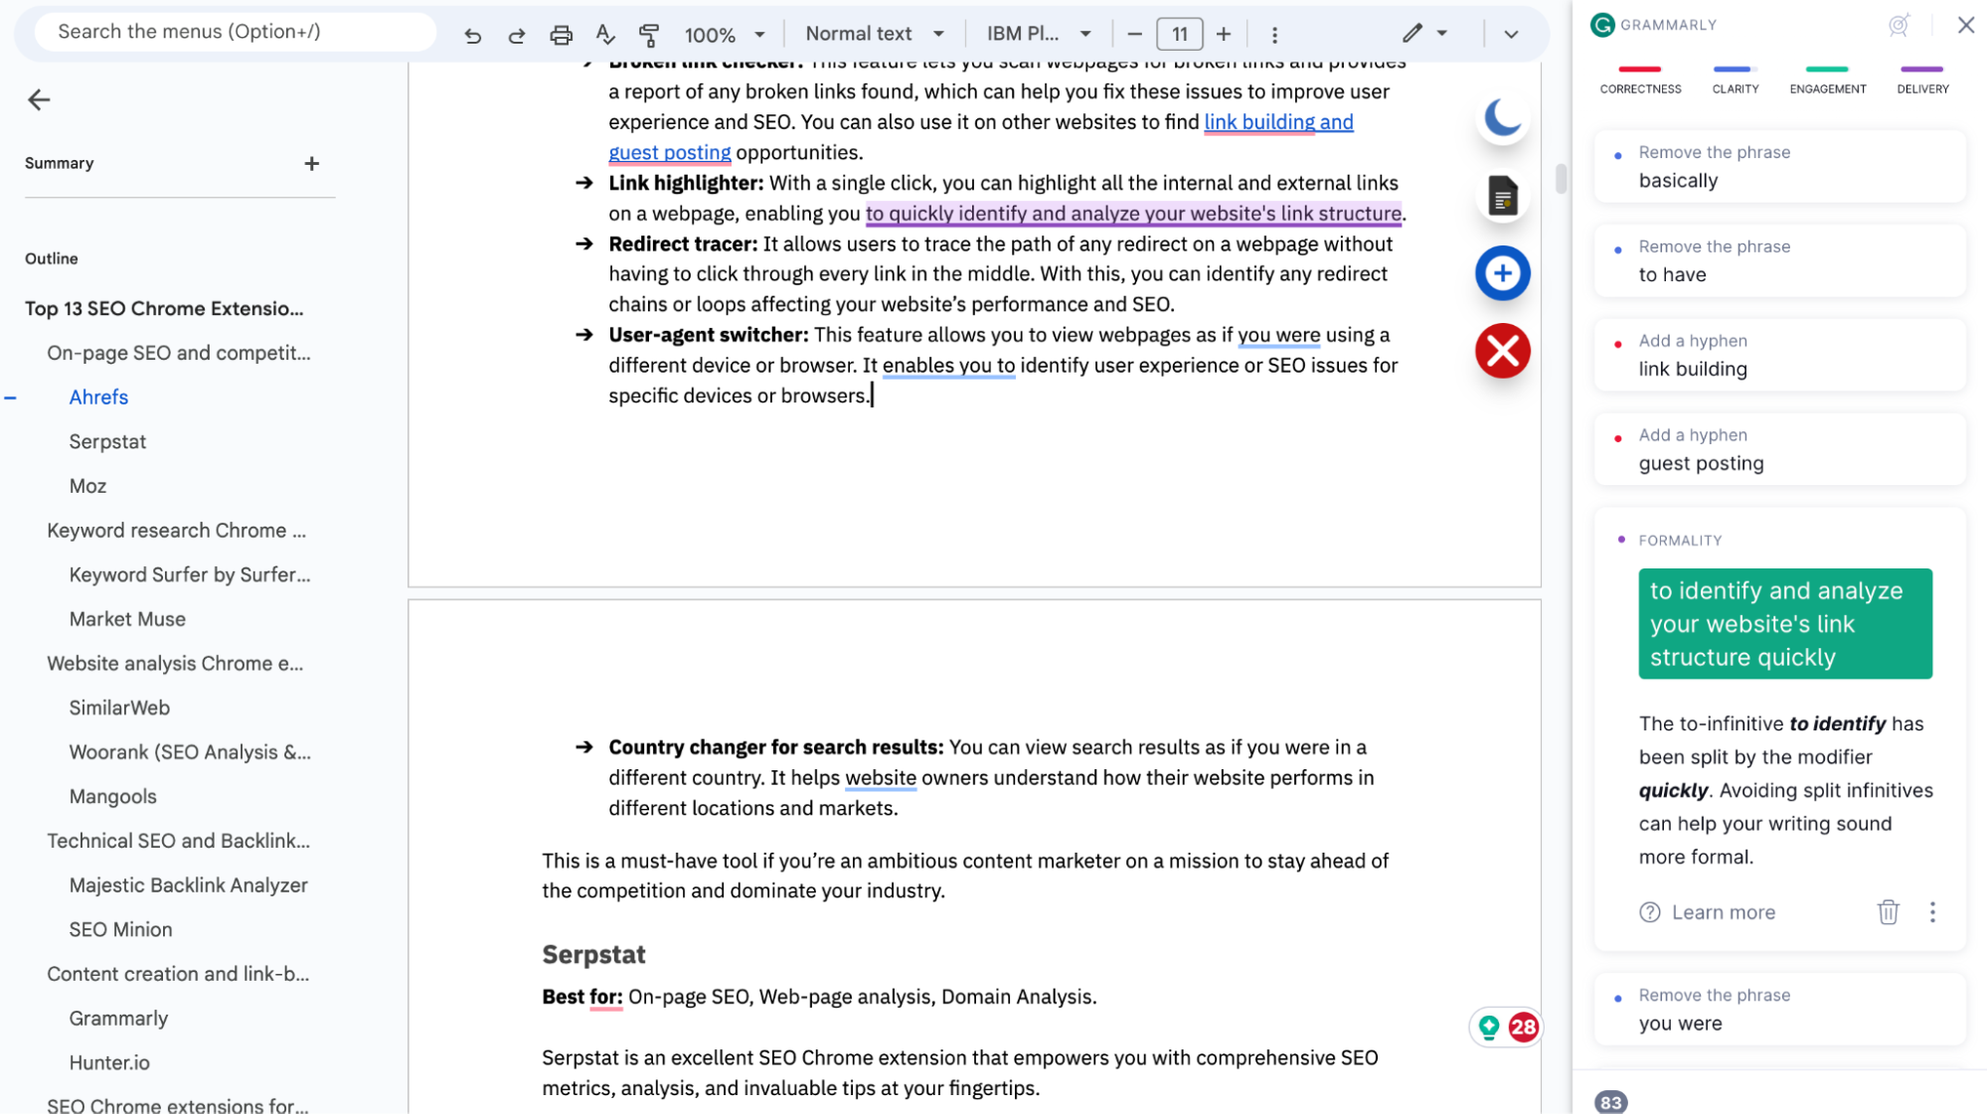Viewport: 1987px width, 1114px height.
Task: Go to Moz in outline
Action: tap(87, 486)
